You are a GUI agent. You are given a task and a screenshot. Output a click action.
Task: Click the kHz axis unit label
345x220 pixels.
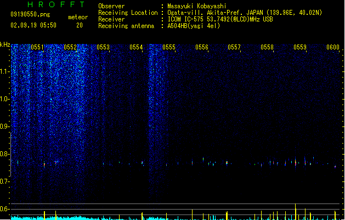(5, 45)
